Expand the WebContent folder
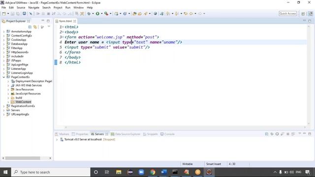Screen dimensions: 315x177 click(8, 102)
